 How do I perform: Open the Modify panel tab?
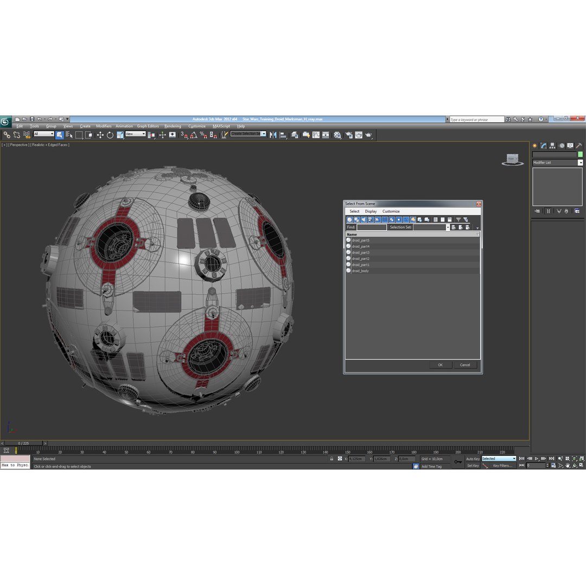point(543,146)
